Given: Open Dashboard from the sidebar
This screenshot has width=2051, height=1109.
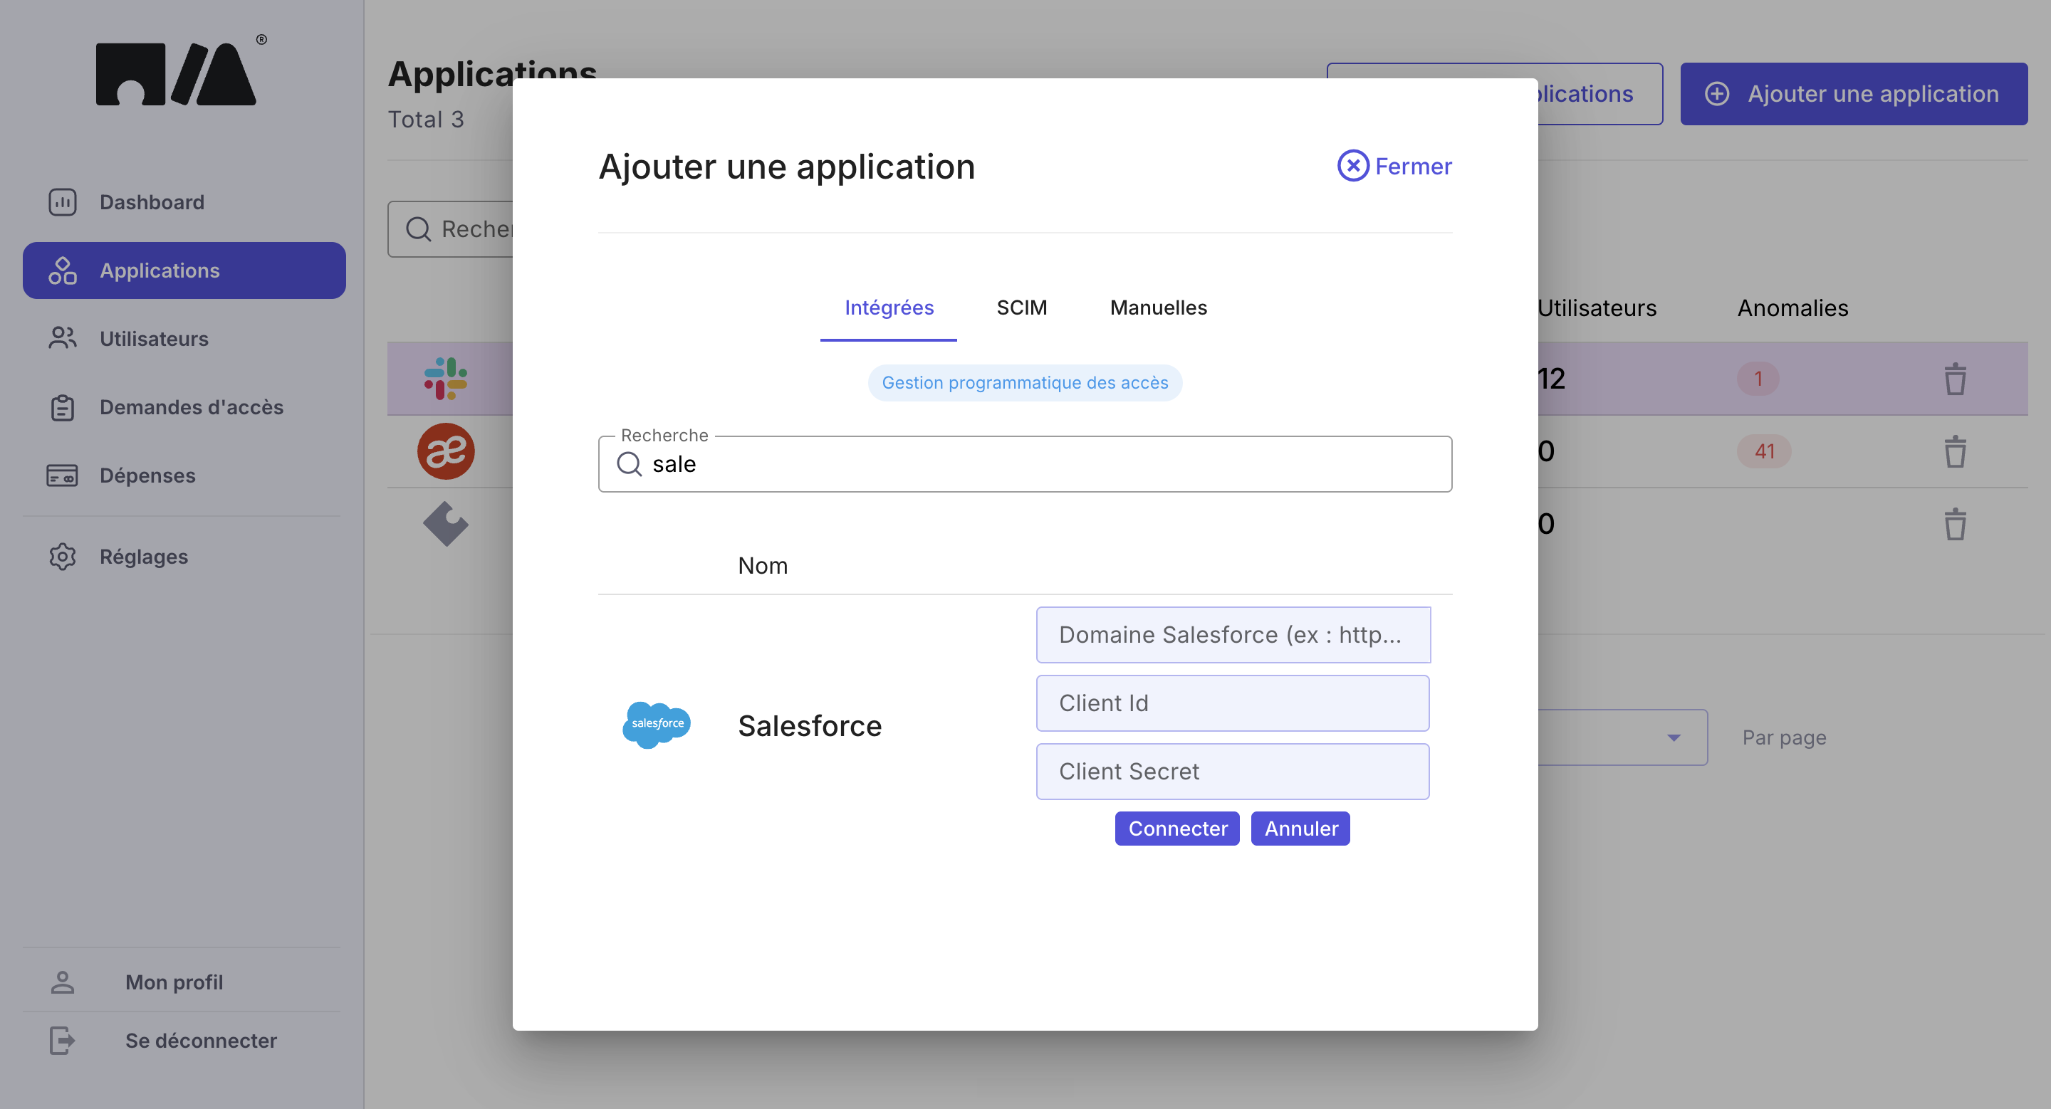Looking at the screenshot, I should click(x=184, y=202).
